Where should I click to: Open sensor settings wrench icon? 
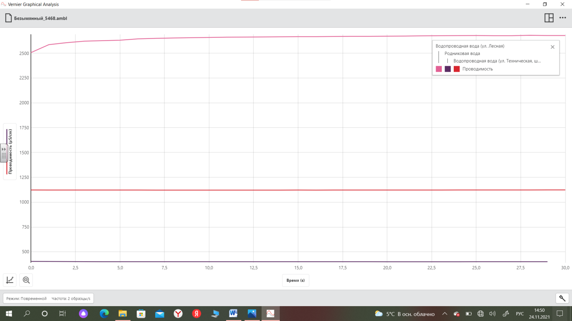click(562, 298)
